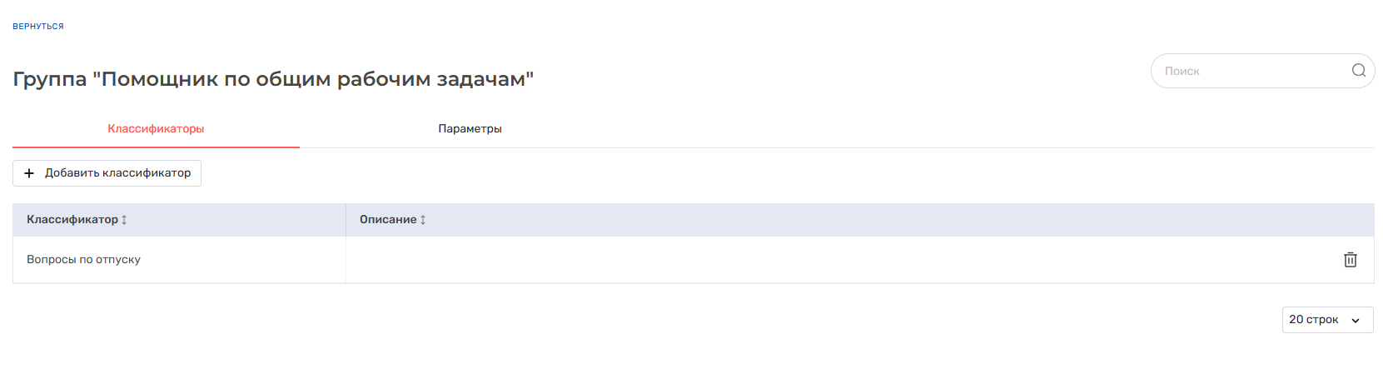Click the red underline beneath Классификаторы tab
This screenshot has height=379, width=1383.
[156, 147]
